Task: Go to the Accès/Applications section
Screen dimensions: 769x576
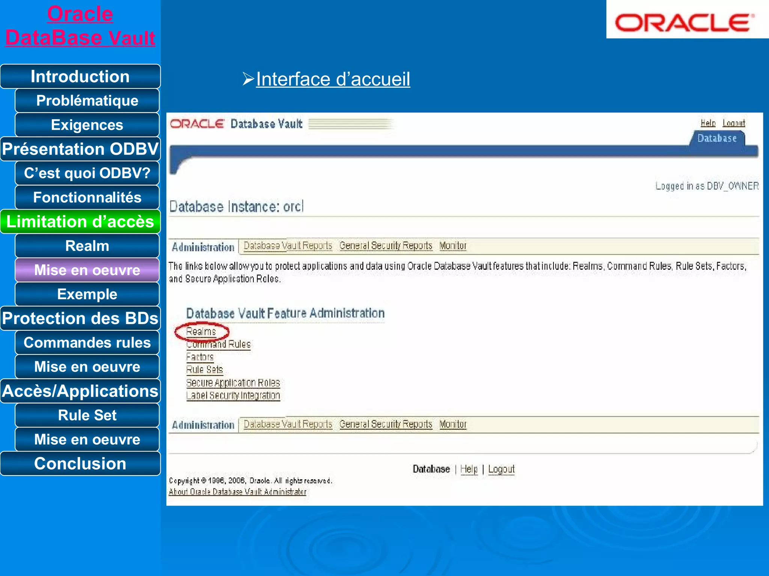Action: 80,391
